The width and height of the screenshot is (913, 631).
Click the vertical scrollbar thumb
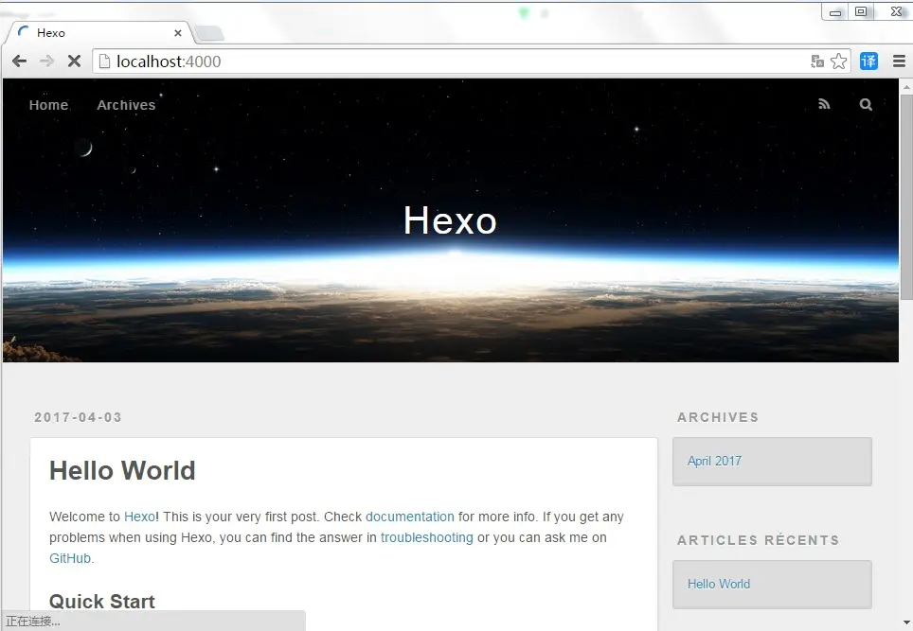click(x=906, y=197)
